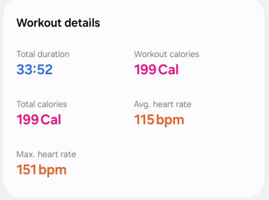Select the Max. heart rate label
The height and width of the screenshot is (200, 269).
[x=46, y=154]
